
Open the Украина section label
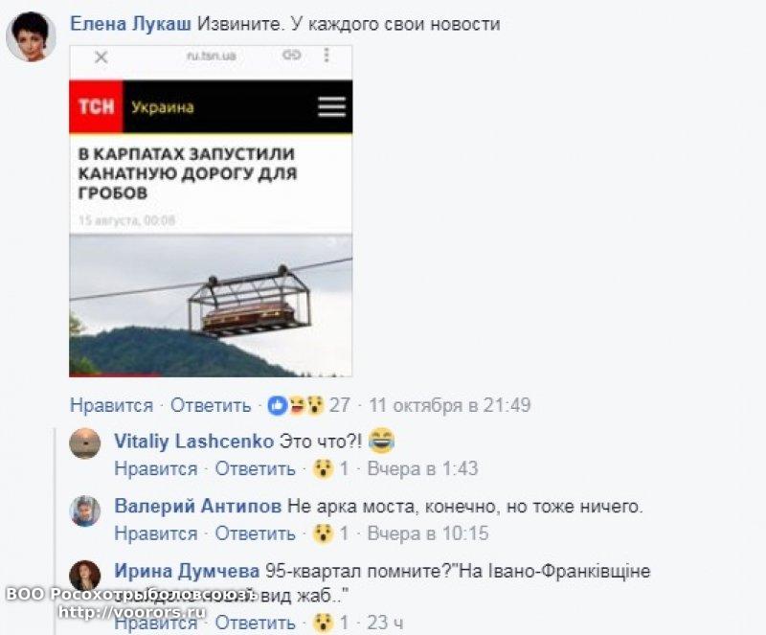163,107
